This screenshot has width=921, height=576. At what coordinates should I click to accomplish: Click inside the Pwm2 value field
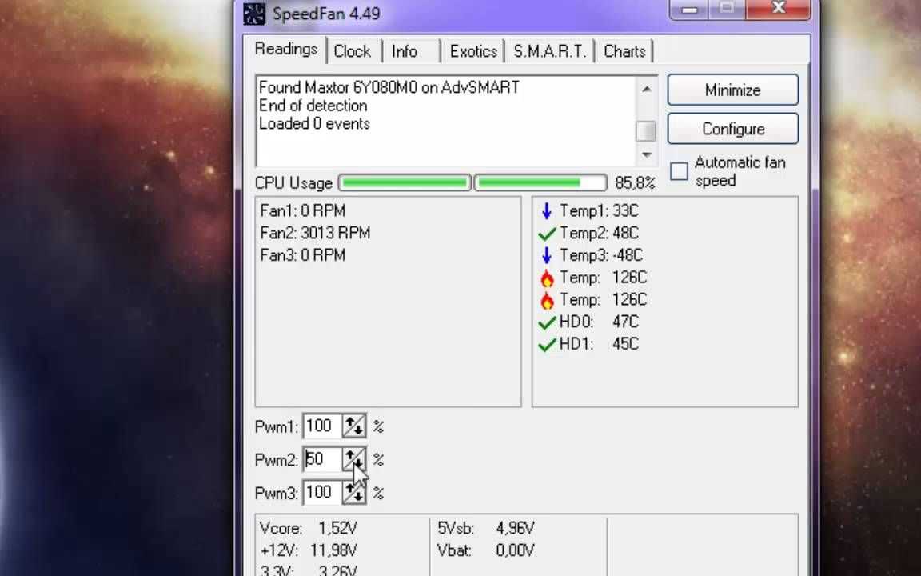pos(321,460)
